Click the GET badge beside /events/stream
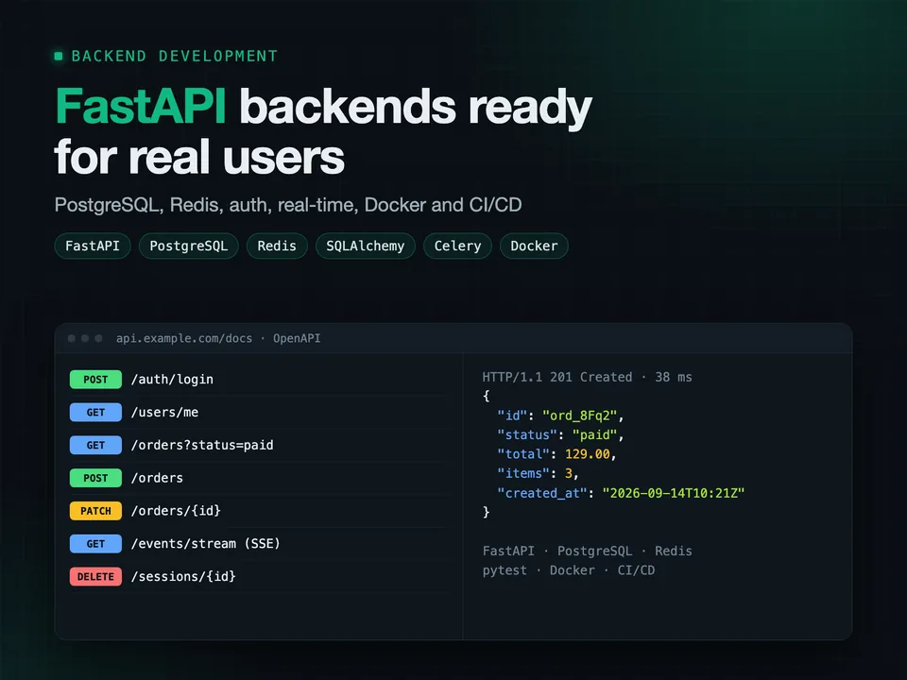The width and height of the screenshot is (907, 680). [x=95, y=544]
